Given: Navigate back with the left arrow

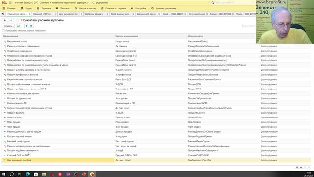Looking at the screenshot, I should 5,20.
